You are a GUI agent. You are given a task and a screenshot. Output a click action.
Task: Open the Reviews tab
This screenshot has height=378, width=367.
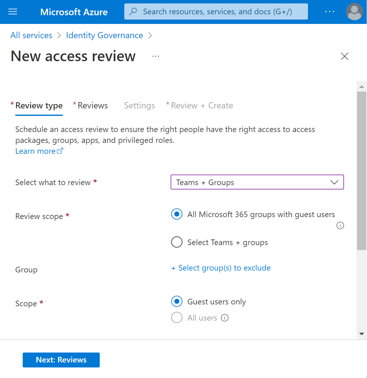pos(93,106)
